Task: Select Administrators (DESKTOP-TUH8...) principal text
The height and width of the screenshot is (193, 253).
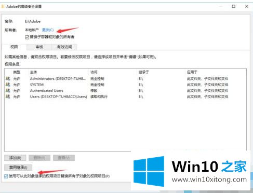Action: pos(58,79)
